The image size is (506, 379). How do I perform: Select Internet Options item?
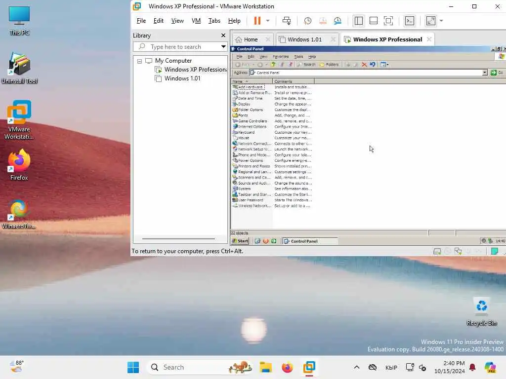click(250, 127)
